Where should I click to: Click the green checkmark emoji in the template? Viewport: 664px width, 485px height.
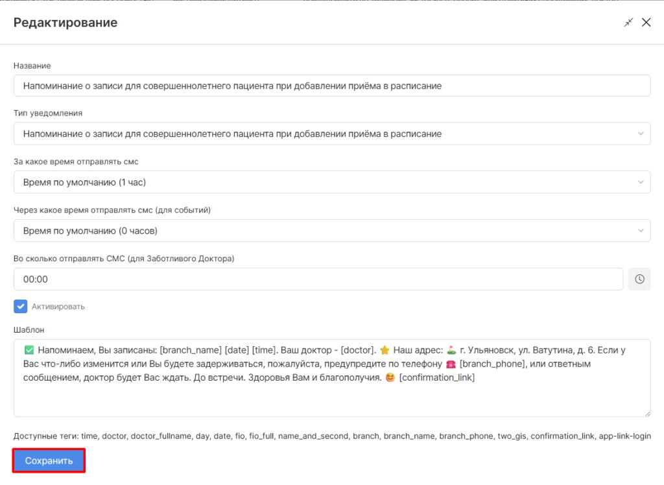[x=29, y=350]
